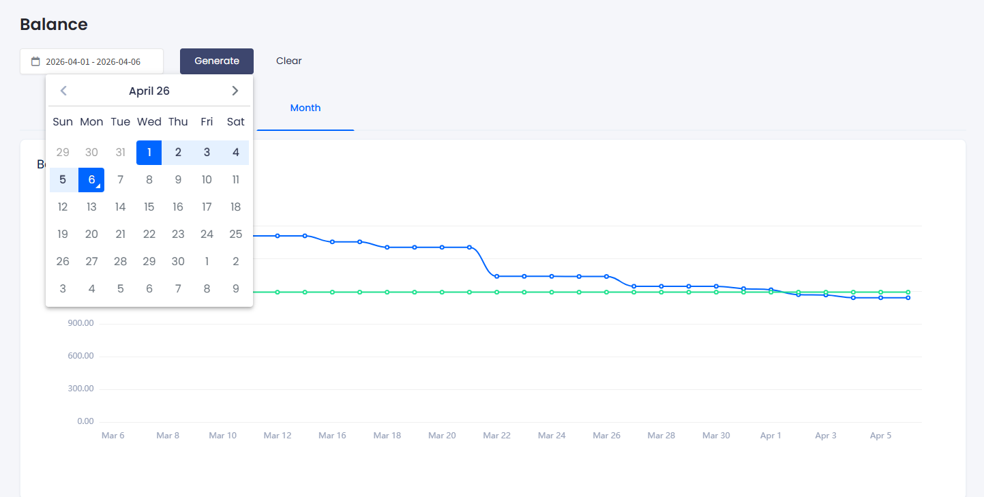Navigate to the previous month with the left chevron
Screen dimensions: 984x497
coord(63,90)
